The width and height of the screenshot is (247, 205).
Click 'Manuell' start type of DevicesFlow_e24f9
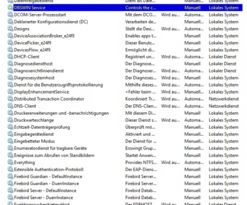pos(193,50)
